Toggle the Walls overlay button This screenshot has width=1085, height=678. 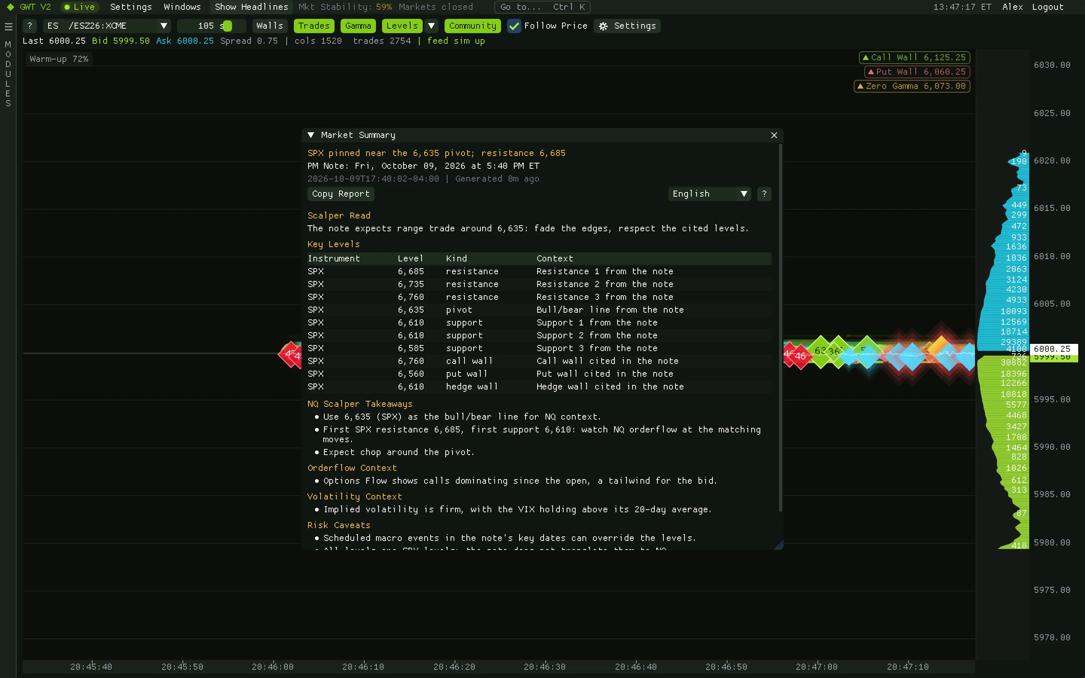[x=270, y=26]
